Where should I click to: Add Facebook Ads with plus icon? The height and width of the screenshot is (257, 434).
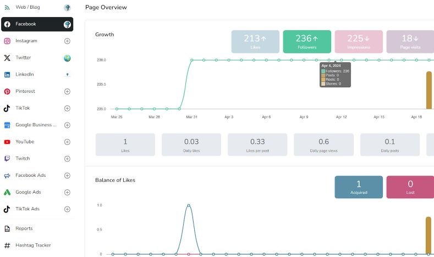pos(67,176)
